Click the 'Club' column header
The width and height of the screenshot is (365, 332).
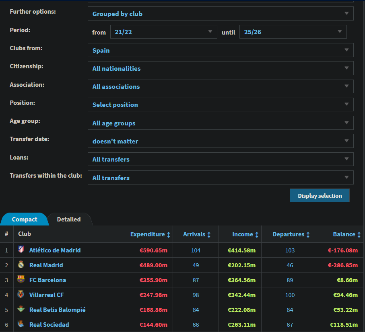pos(25,234)
